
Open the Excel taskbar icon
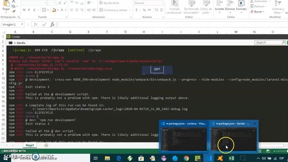pos(231,158)
